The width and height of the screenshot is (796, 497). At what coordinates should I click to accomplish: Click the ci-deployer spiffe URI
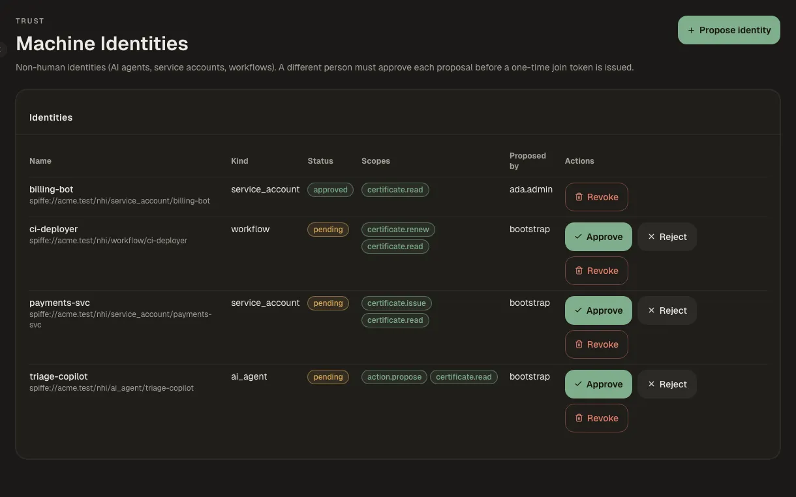tap(108, 241)
